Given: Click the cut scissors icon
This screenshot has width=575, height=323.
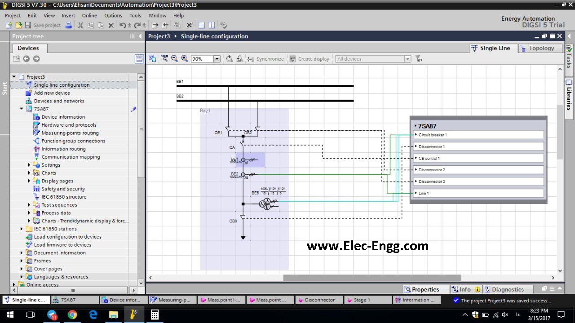Looking at the screenshot, I should (81, 25).
